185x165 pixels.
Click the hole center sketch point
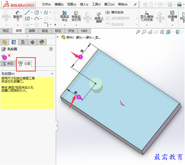click(96, 84)
